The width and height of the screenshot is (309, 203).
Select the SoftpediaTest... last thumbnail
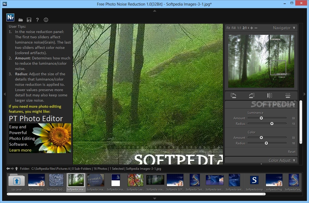(293, 182)
